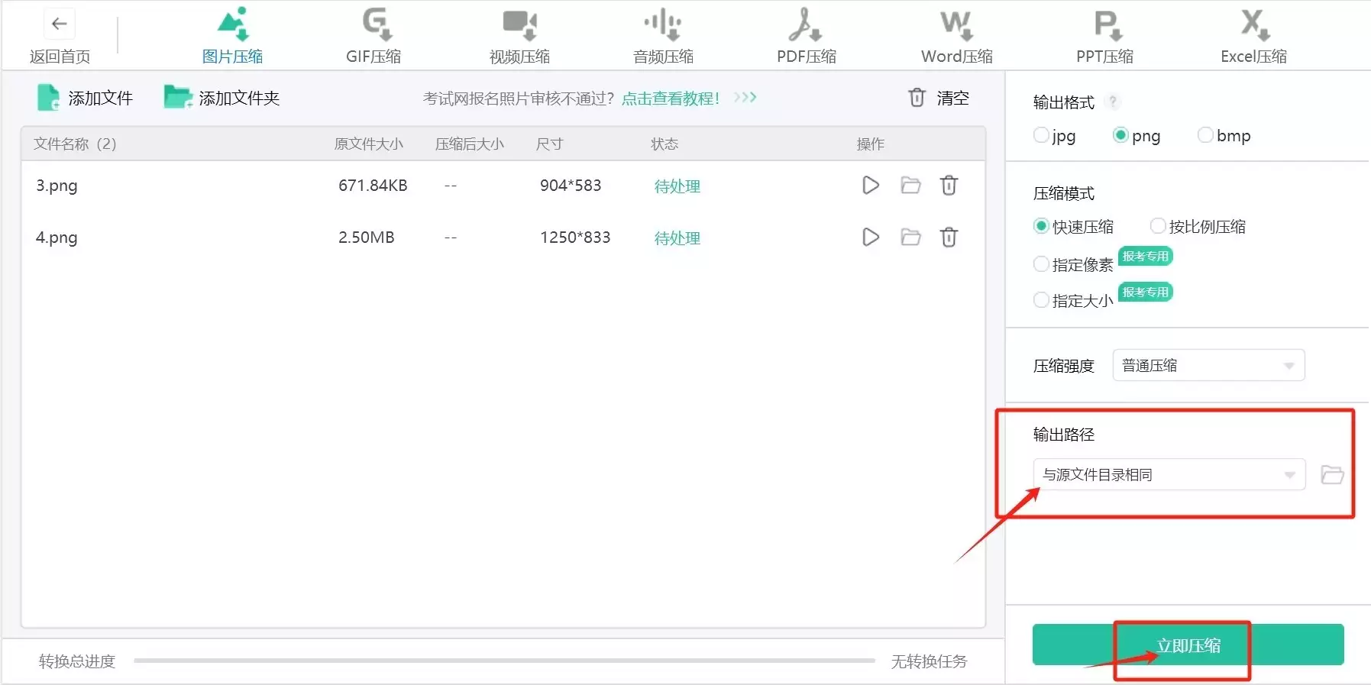
Task: Select the 3.png file name
Action: coord(57,186)
